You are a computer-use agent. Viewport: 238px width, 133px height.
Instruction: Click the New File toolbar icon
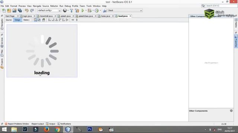click(4, 11)
